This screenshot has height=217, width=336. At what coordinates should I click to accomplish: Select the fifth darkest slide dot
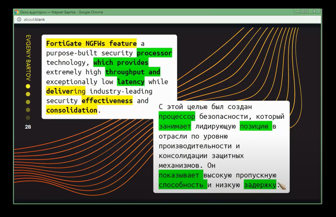(28, 118)
